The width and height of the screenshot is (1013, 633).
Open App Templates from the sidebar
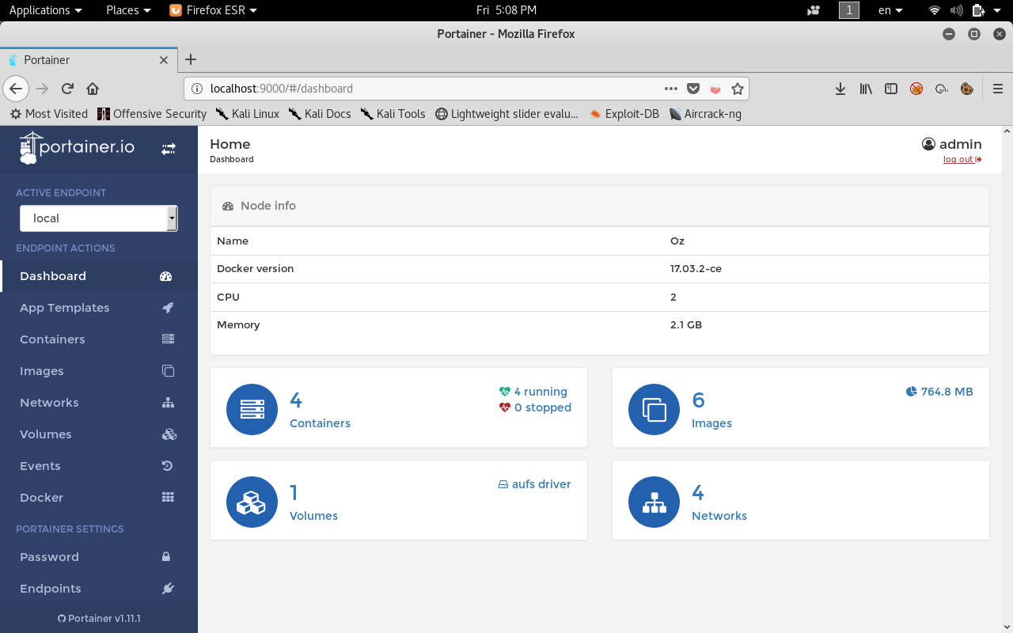pyautogui.click(x=65, y=308)
